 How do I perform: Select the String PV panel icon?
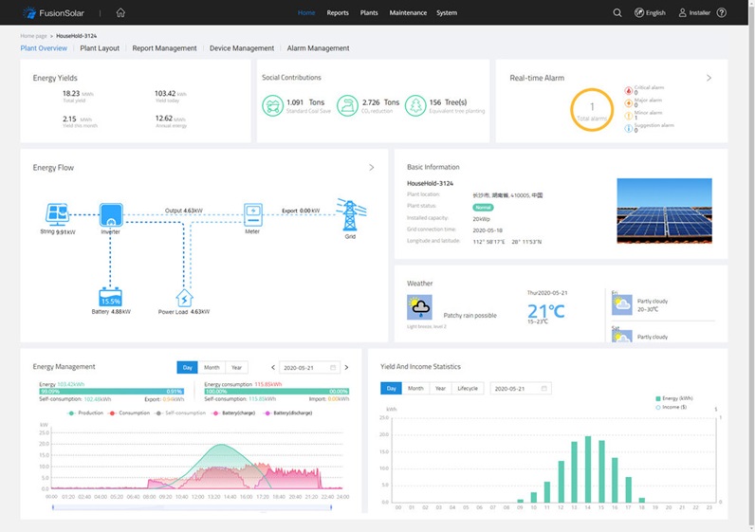click(x=57, y=214)
